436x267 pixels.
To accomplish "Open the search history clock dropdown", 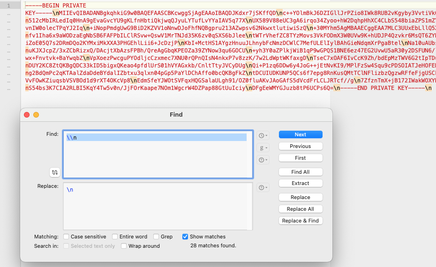I will point(263,135).
